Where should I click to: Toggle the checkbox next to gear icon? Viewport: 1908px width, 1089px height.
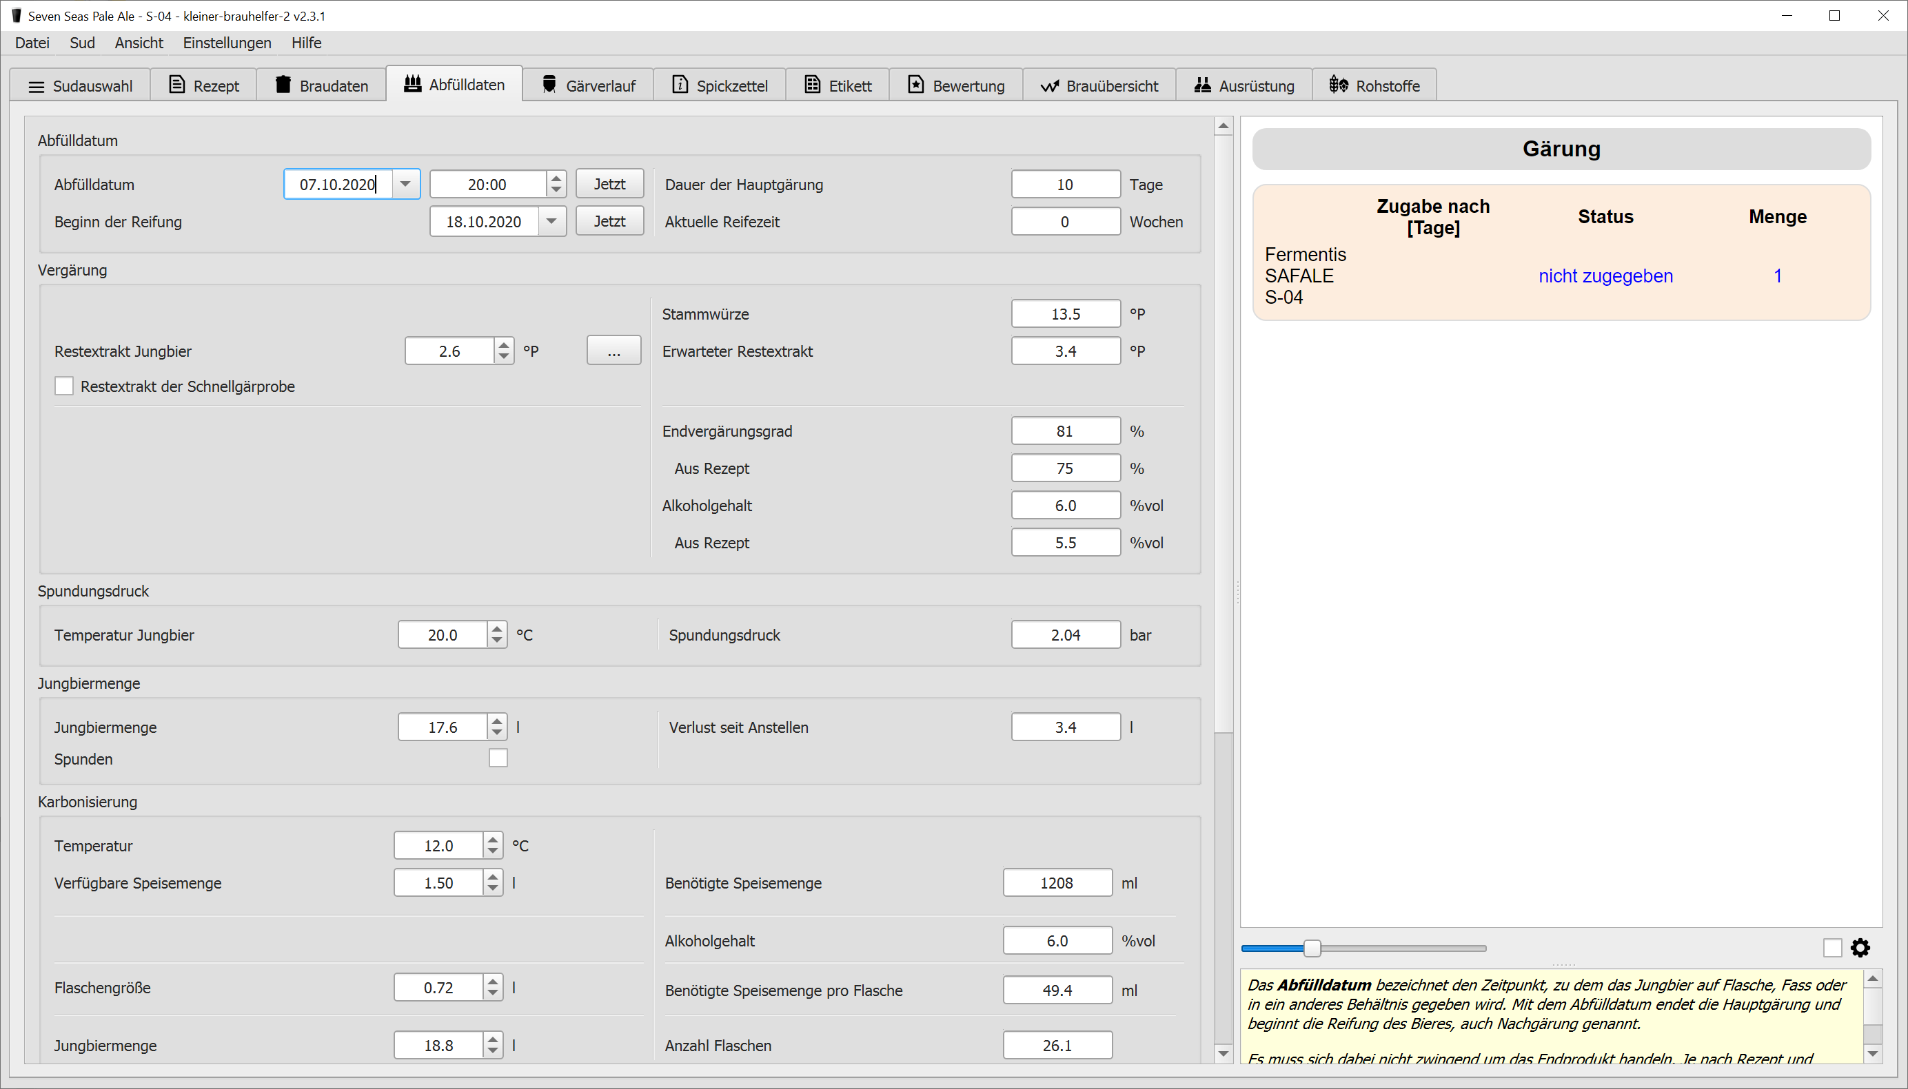(1832, 948)
